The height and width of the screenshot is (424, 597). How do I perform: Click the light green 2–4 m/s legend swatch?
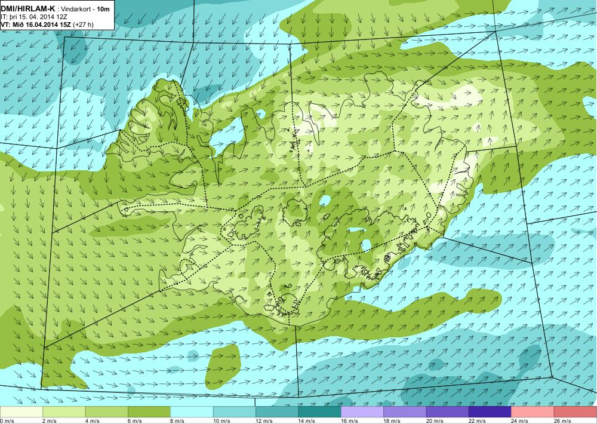[64, 412]
